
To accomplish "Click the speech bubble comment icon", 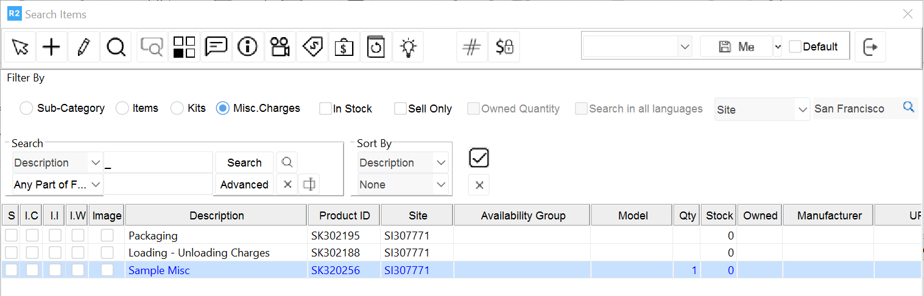I will point(216,47).
